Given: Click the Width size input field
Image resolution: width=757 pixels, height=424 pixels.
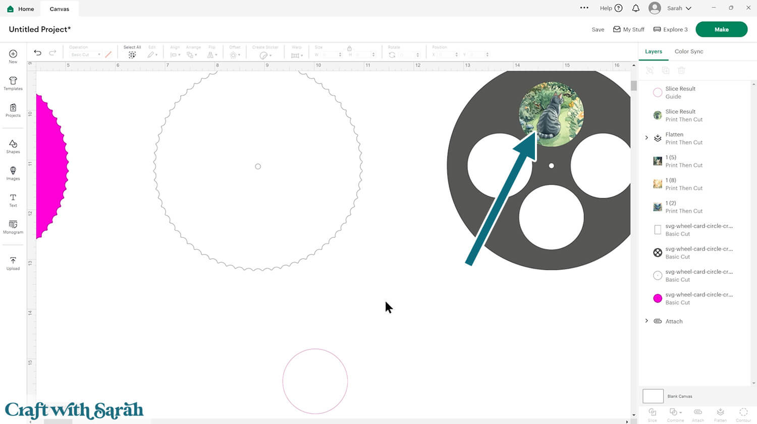Looking at the screenshot, I should coord(331,55).
